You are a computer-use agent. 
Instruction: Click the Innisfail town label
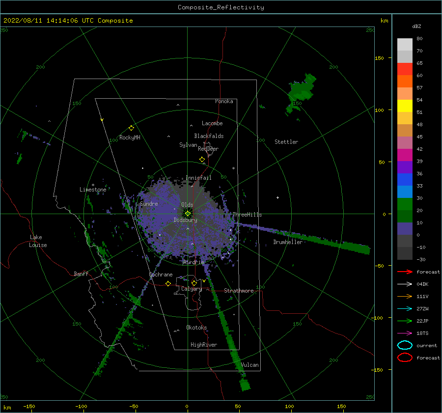(198, 178)
